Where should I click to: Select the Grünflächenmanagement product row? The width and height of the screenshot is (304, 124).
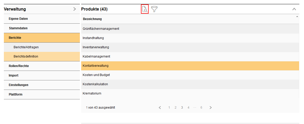(x=101, y=29)
